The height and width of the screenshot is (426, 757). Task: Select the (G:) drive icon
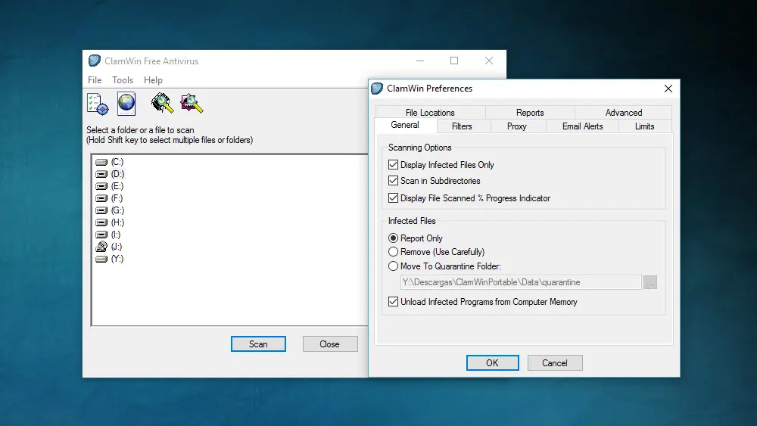101,210
